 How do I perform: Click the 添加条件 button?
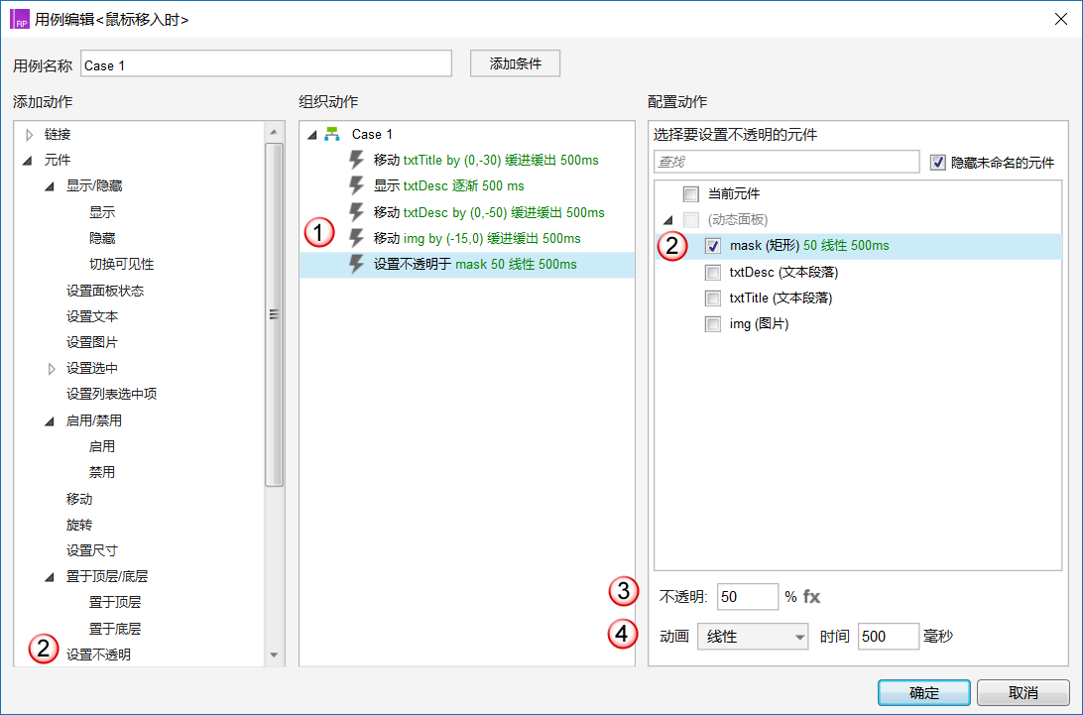click(x=516, y=63)
